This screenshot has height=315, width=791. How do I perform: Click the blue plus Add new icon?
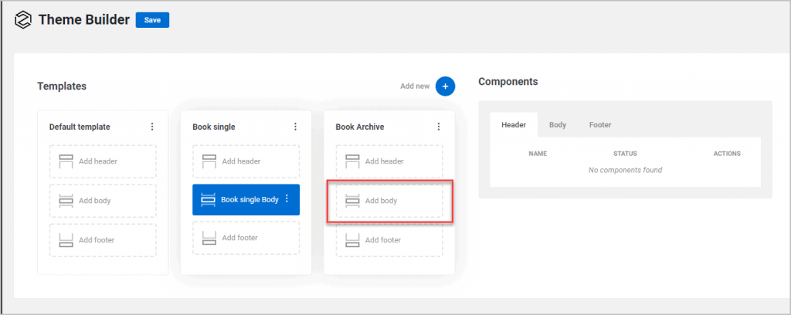(445, 86)
